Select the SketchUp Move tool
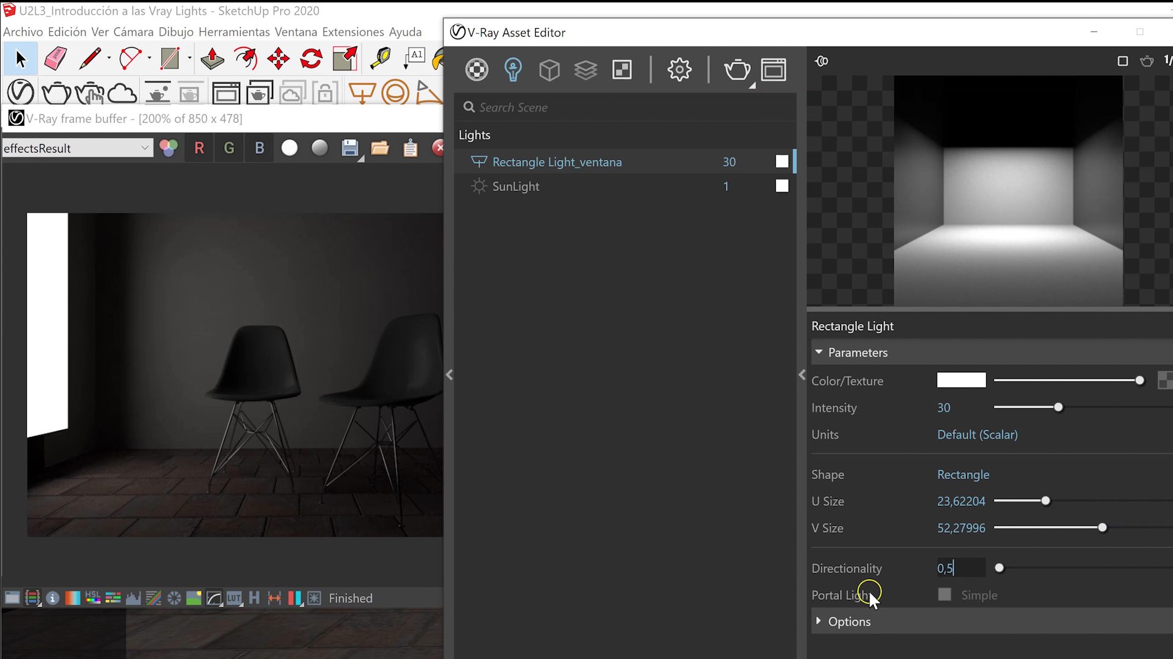The width and height of the screenshot is (1173, 659). 278,59
